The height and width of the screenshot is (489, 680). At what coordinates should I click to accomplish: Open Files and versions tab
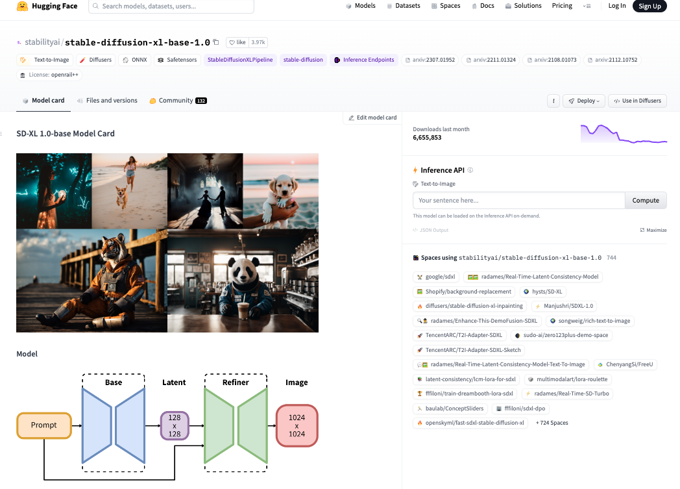(107, 100)
